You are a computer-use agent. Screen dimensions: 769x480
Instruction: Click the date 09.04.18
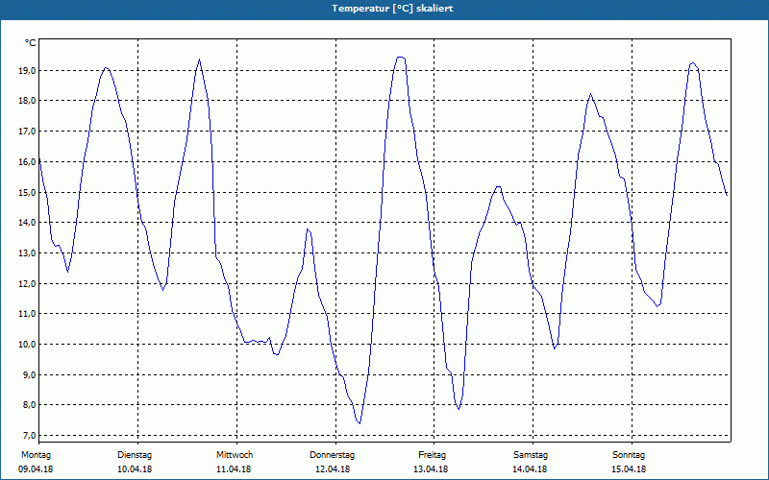pos(36,469)
